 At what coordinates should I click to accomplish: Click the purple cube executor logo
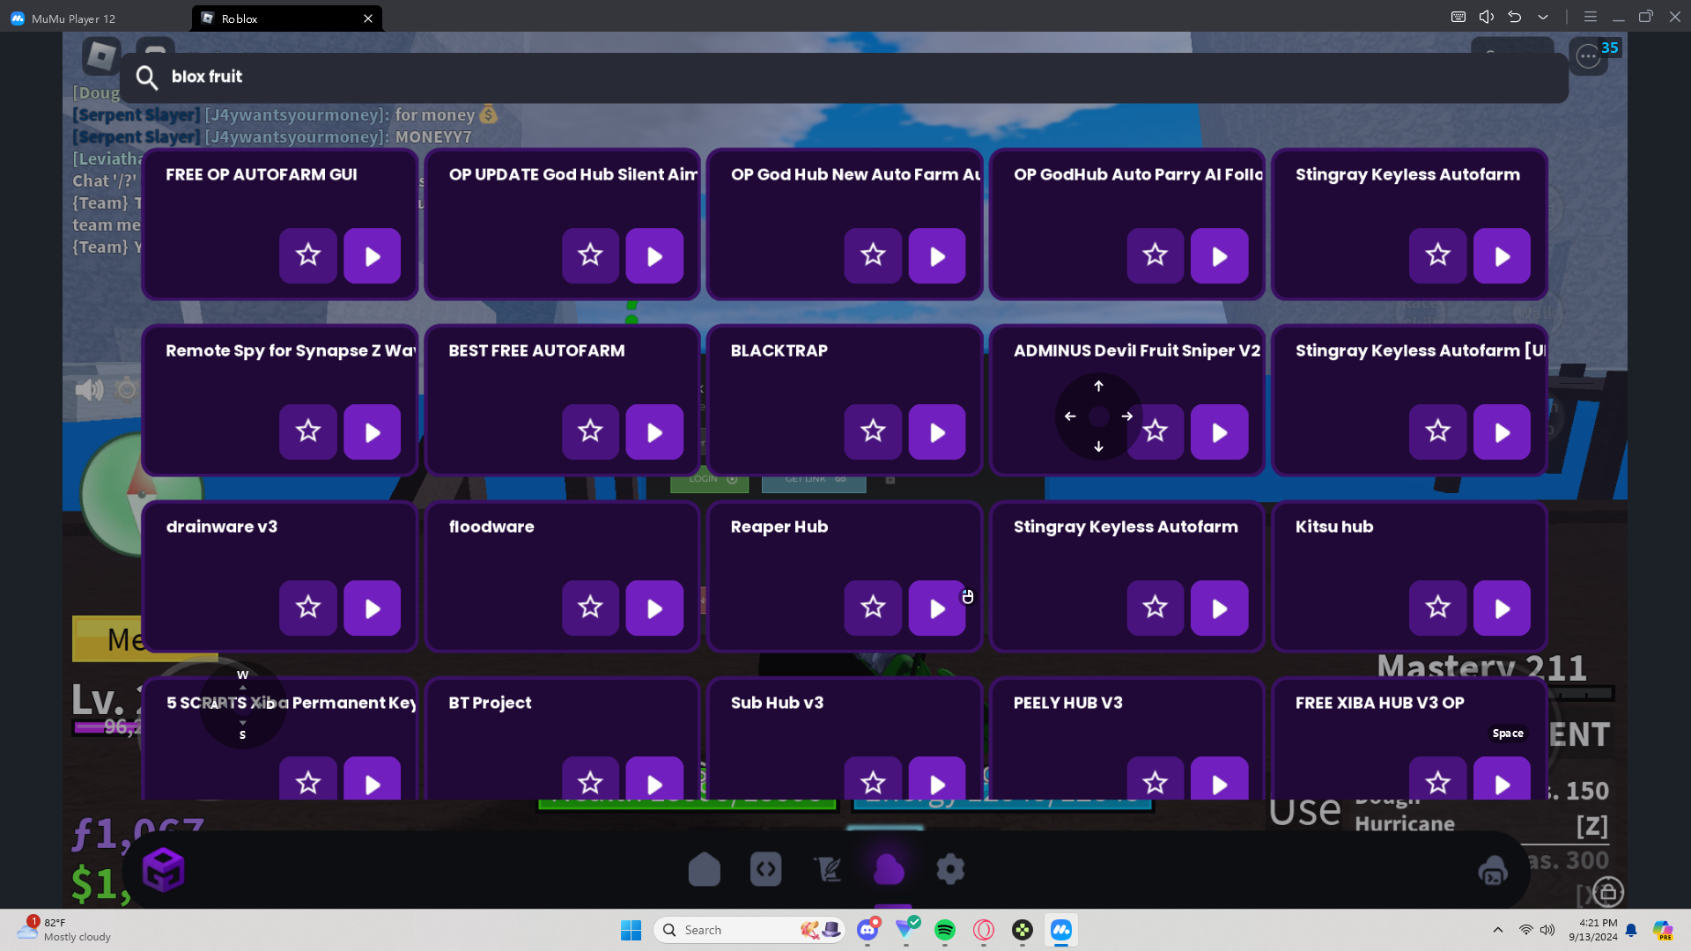tap(164, 870)
